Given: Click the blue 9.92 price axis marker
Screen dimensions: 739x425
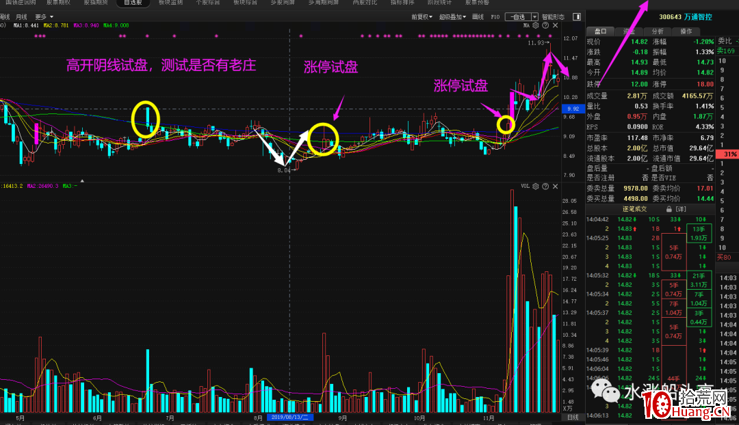Looking at the screenshot, I should coord(573,109).
